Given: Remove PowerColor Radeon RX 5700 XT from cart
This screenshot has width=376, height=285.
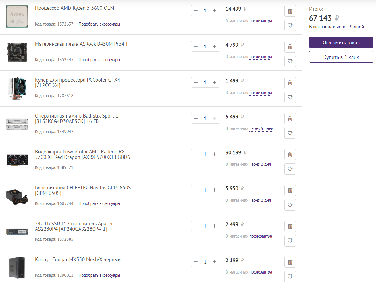Looking at the screenshot, I should (x=290, y=155).
